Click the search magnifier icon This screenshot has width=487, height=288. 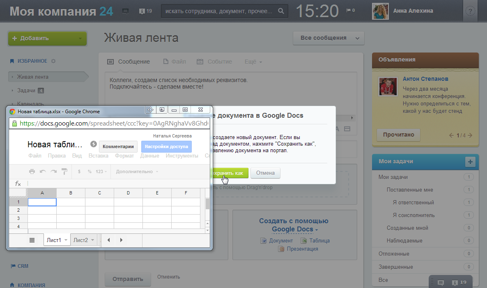281,11
